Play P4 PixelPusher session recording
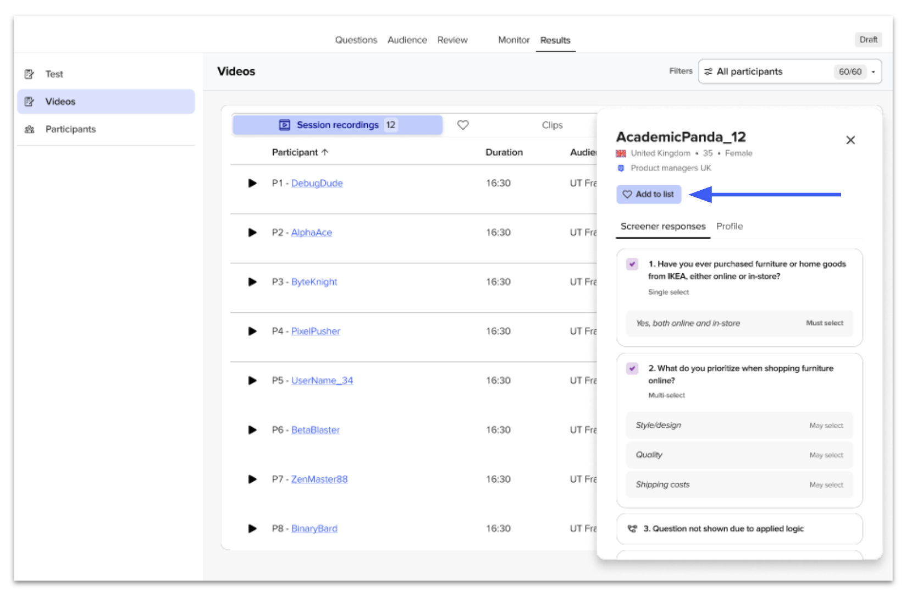The width and height of the screenshot is (906, 596). tap(252, 331)
